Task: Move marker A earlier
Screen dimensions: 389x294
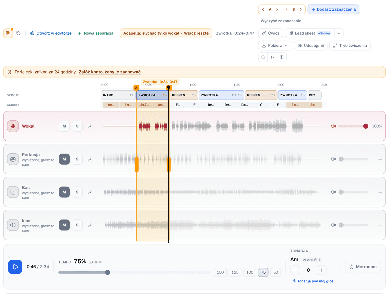Action: click(263, 9)
